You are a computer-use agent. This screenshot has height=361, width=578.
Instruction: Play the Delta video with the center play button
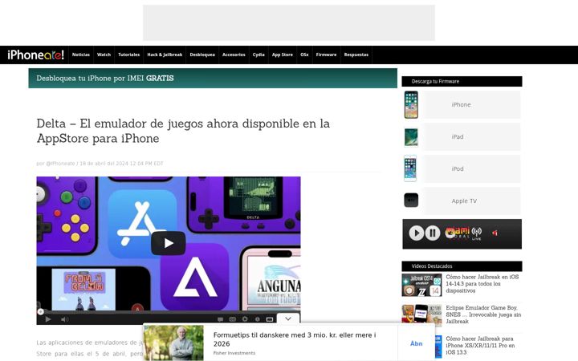(168, 243)
